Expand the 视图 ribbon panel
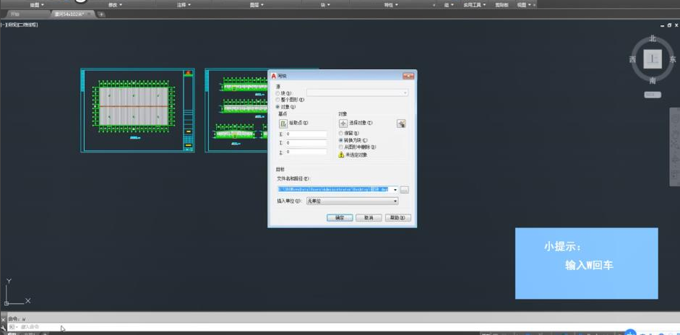680x335 pixels. click(523, 5)
